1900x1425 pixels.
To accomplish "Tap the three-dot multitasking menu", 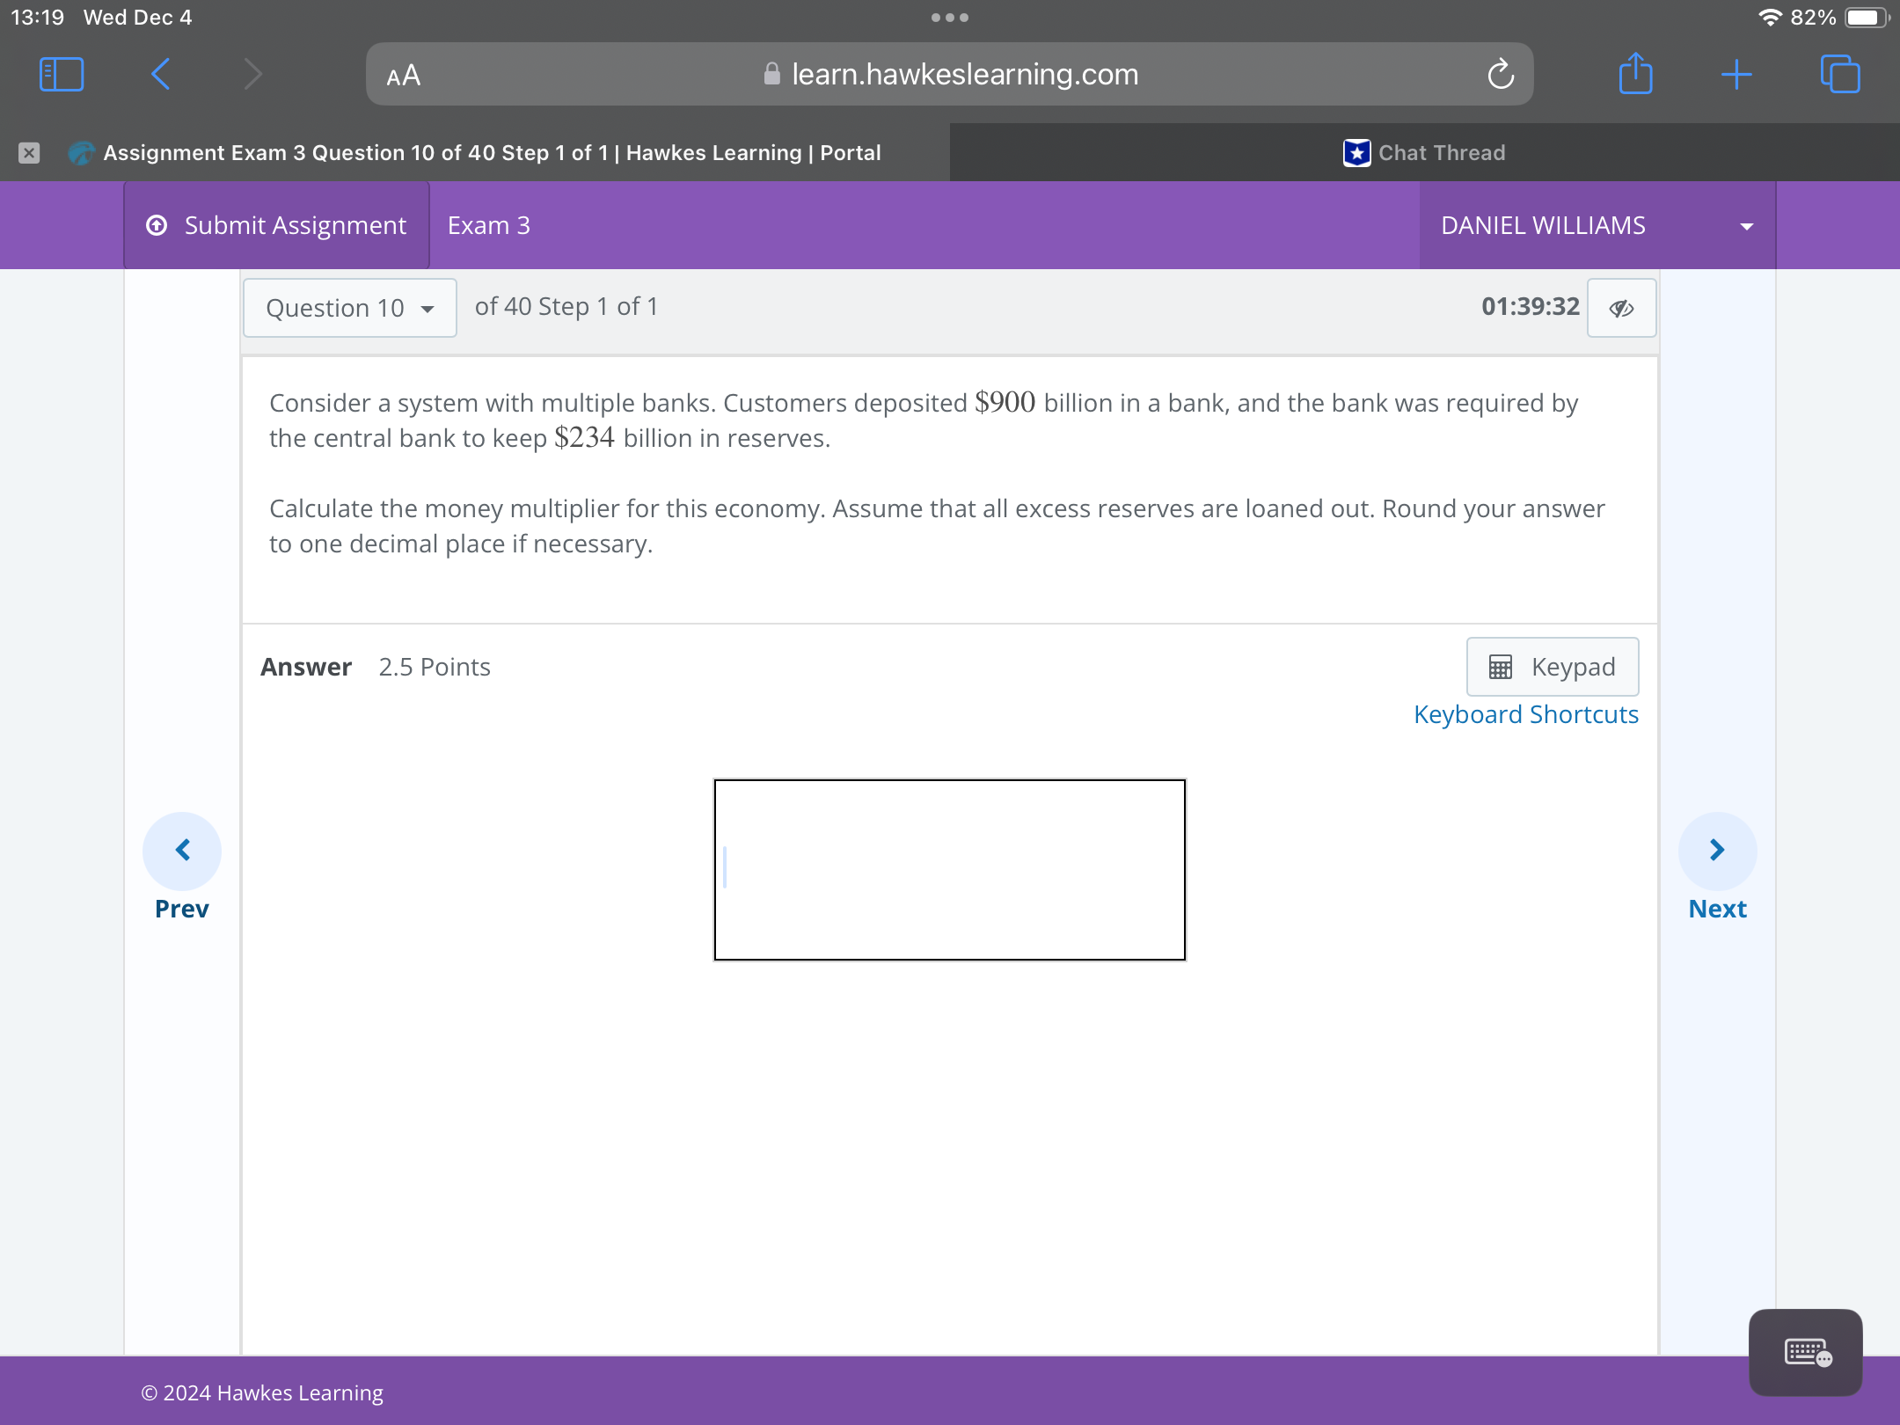I will [949, 18].
